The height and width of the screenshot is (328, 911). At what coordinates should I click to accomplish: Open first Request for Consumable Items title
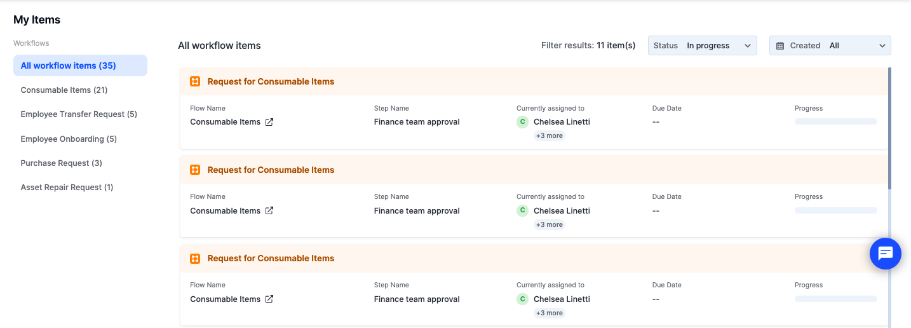click(x=271, y=81)
